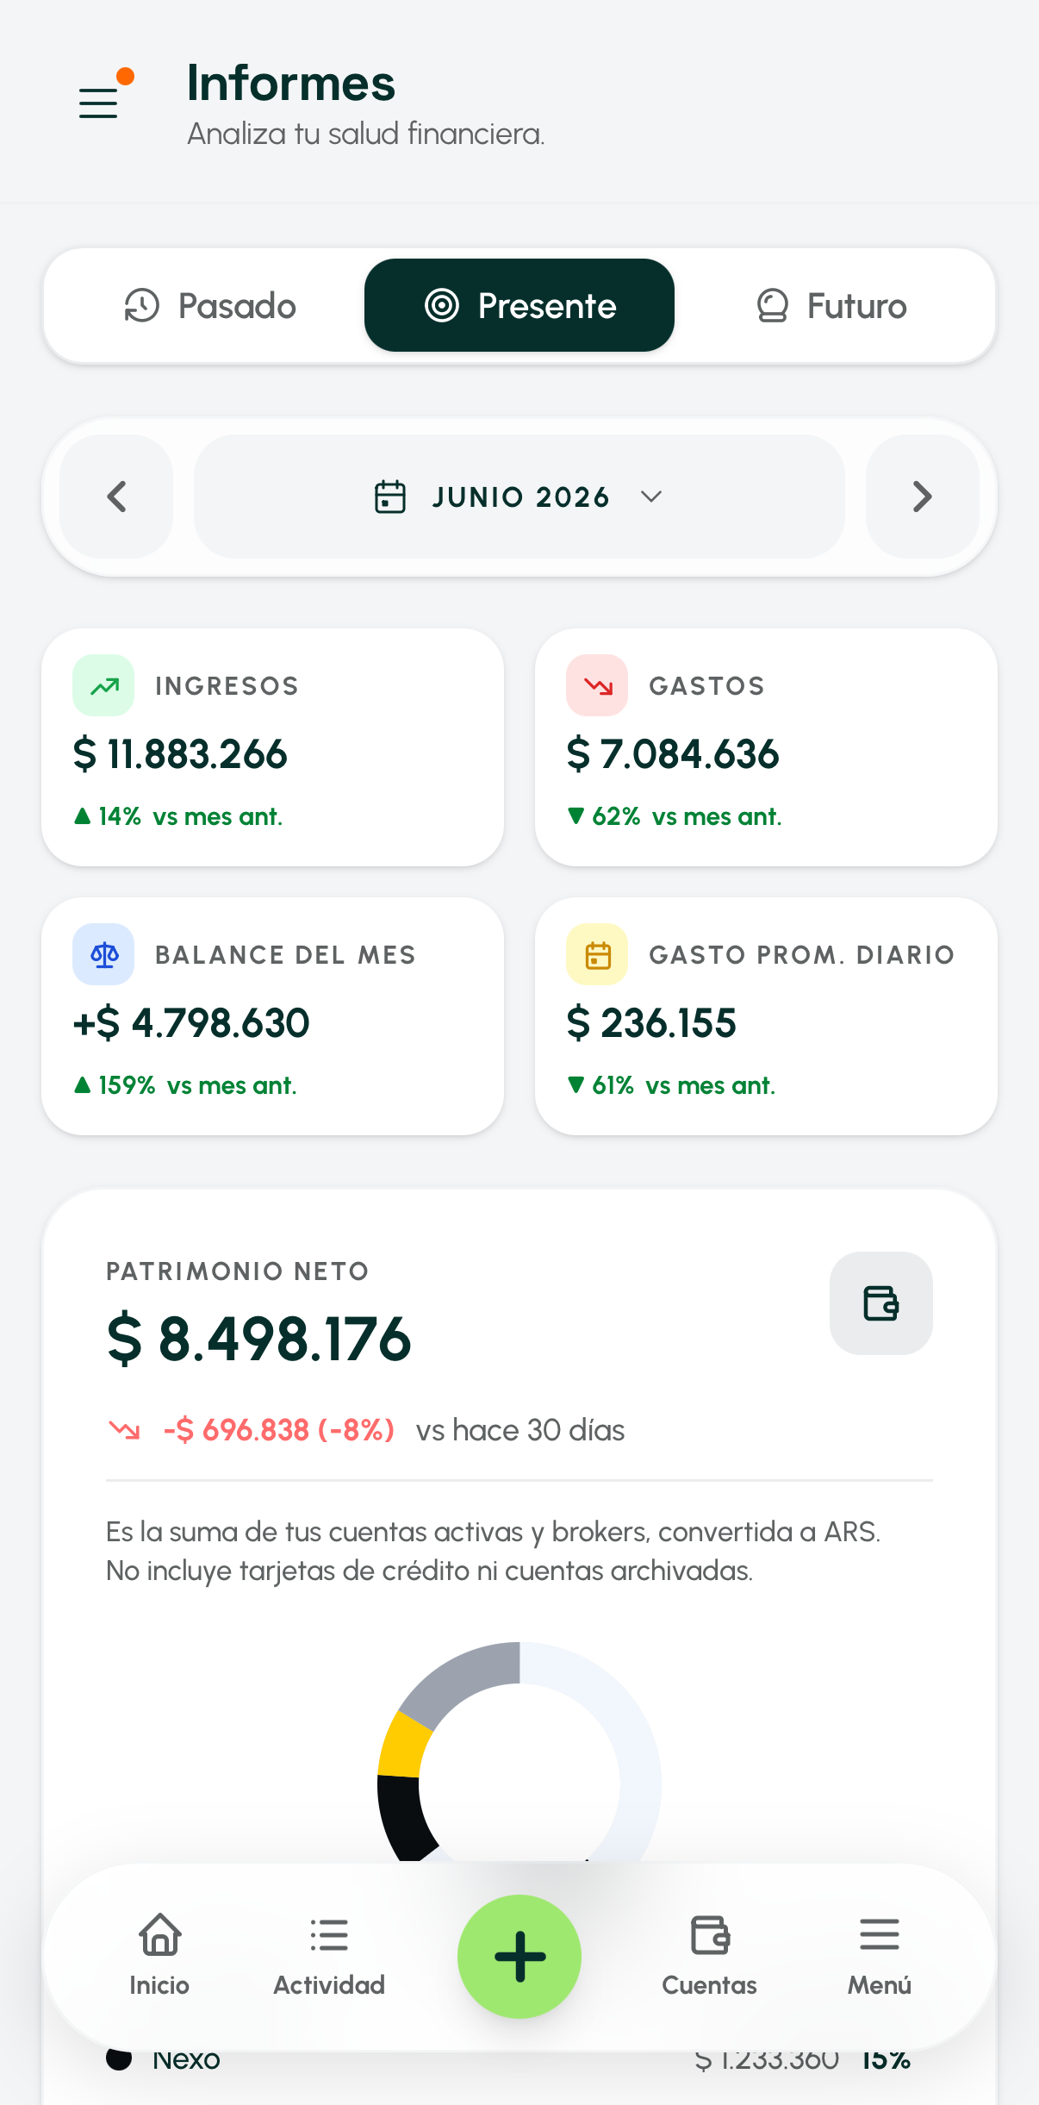This screenshot has height=2105, width=1039.
Task: Expand the JUNIO 2026 month selector
Action: coord(519,497)
